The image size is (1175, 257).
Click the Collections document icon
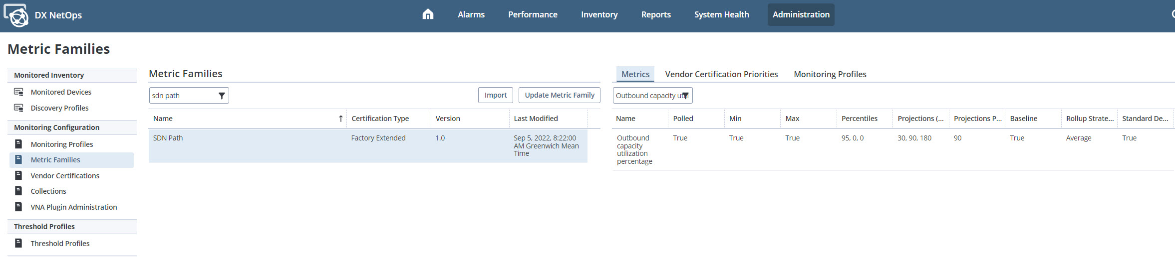[x=19, y=191]
